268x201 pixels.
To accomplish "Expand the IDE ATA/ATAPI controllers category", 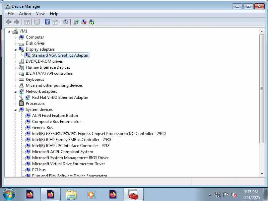I will coord(15,74).
